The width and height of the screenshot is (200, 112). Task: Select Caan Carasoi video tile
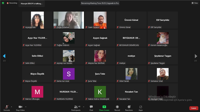100,20
